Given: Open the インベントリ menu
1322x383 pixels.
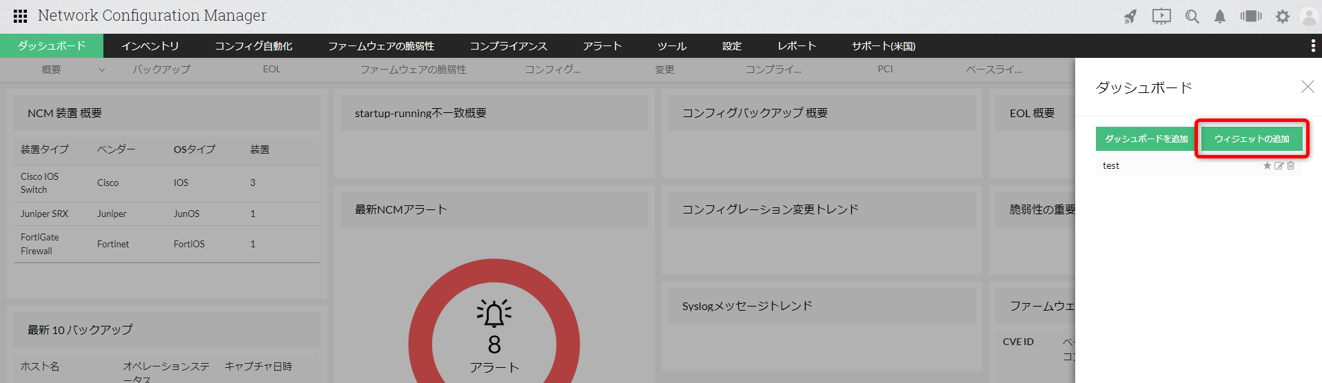Looking at the screenshot, I should click(150, 46).
